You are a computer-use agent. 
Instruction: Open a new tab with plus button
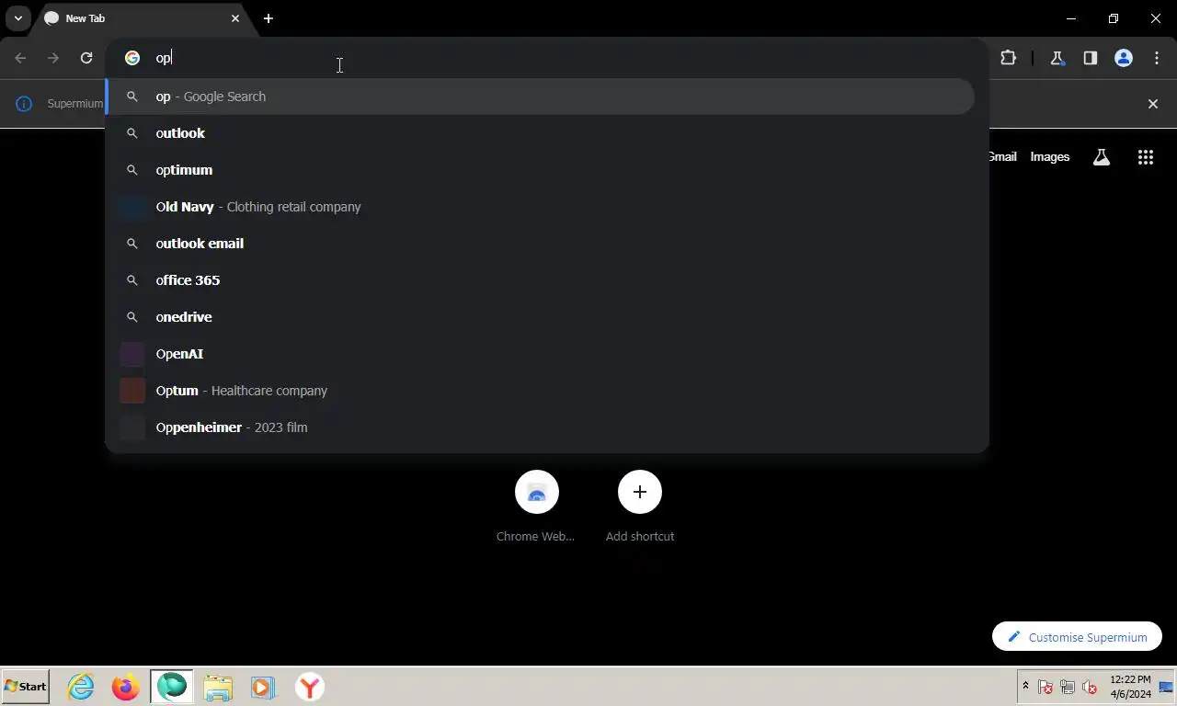[268, 18]
